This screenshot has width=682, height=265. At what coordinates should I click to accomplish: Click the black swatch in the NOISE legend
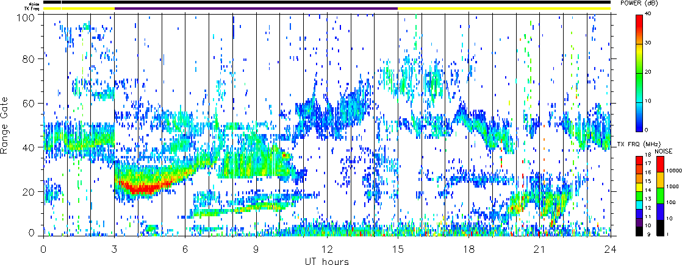tap(660, 228)
